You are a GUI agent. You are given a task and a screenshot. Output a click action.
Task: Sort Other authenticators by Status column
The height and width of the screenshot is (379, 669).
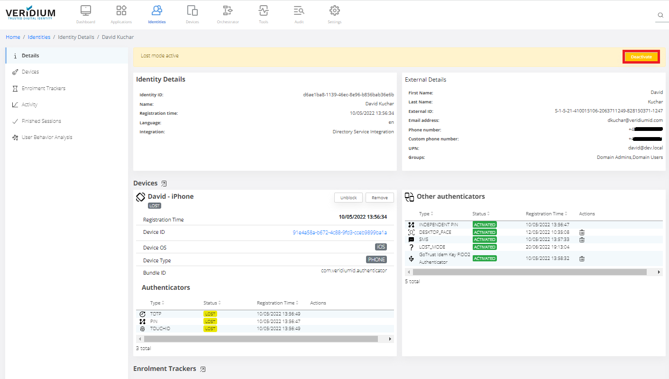point(481,214)
